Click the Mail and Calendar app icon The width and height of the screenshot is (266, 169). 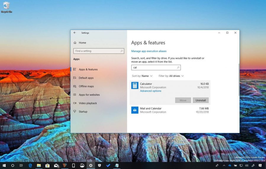click(135, 110)
